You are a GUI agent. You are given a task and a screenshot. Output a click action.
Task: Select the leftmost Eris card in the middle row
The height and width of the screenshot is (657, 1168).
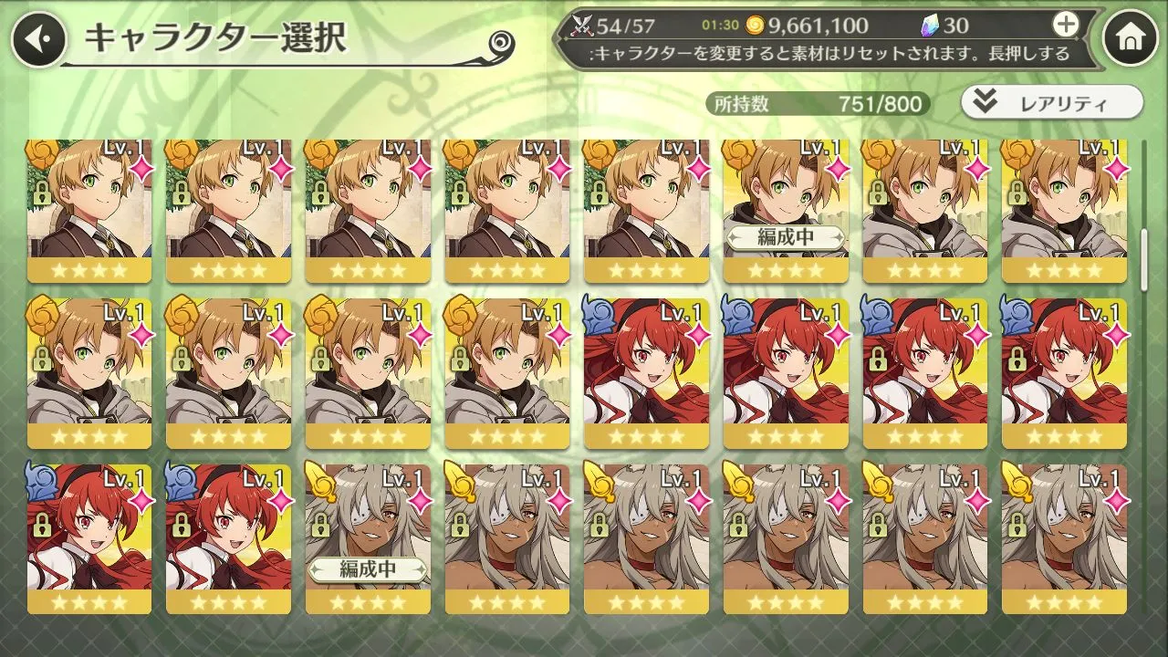coord(647,374)
